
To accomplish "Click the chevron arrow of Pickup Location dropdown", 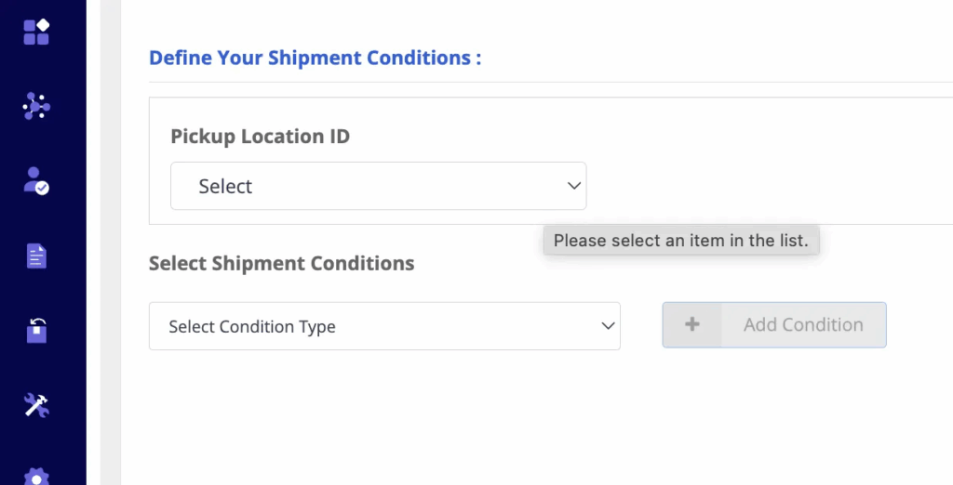I will coord(573,186).
